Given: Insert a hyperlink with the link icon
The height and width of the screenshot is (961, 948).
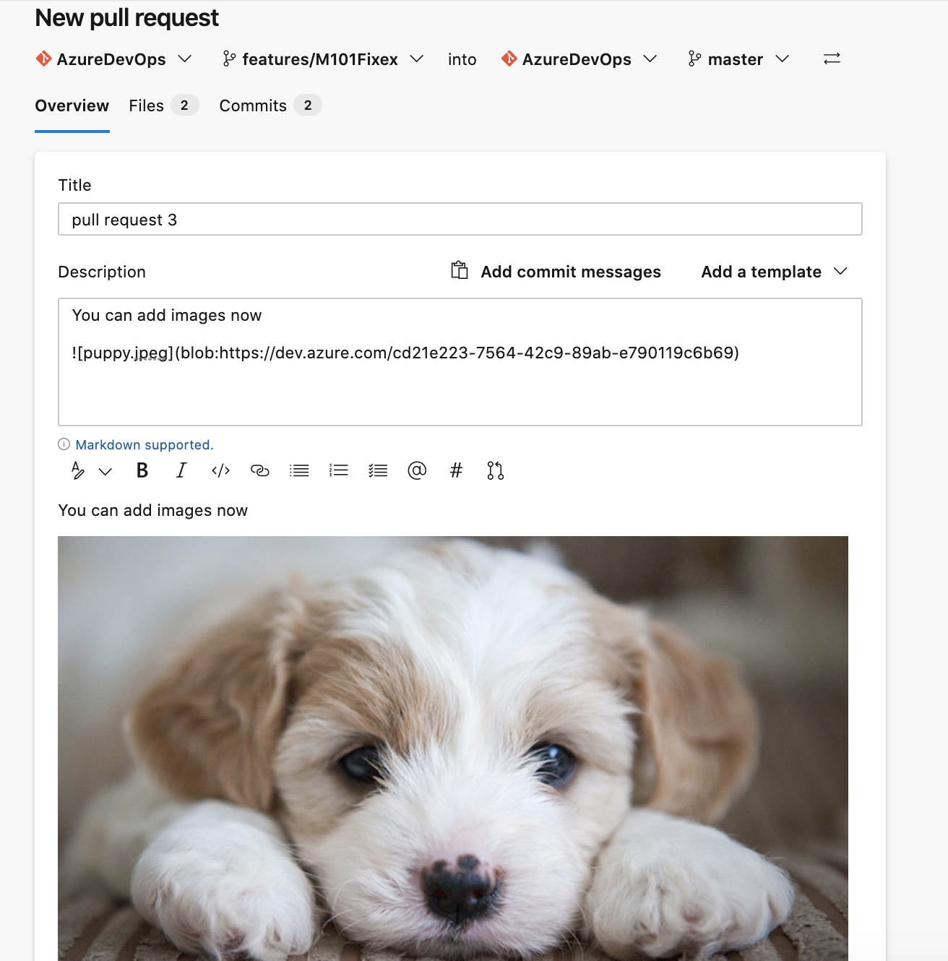Looking at the screenshot, I should click(259, 470).
